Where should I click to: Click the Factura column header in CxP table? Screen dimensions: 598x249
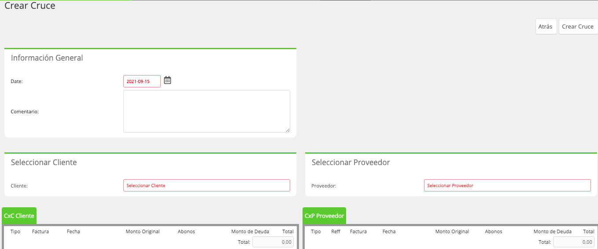(x=358, y=231)
